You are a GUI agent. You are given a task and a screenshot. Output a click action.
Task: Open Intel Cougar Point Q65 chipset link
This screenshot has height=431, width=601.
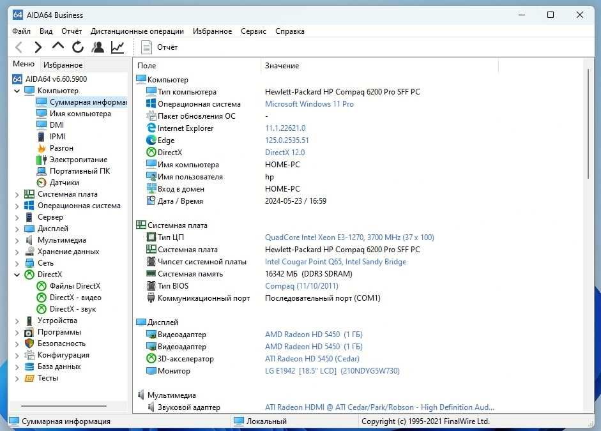click(x=335, y=262)
